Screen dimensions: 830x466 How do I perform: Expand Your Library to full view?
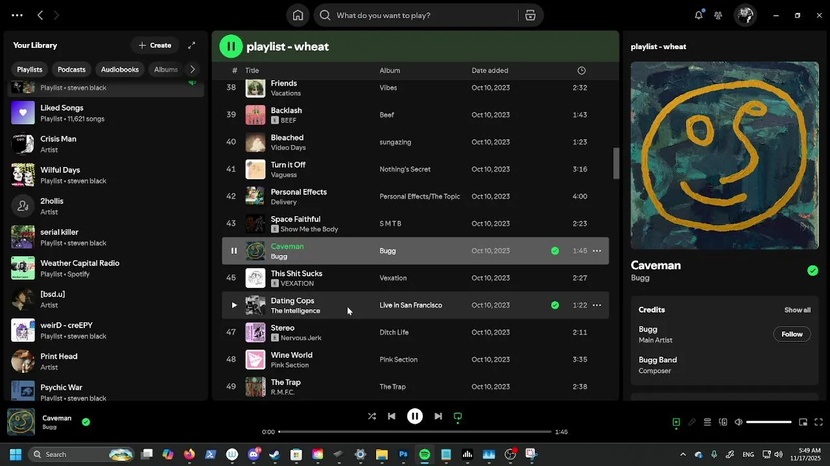coord(191,45)
